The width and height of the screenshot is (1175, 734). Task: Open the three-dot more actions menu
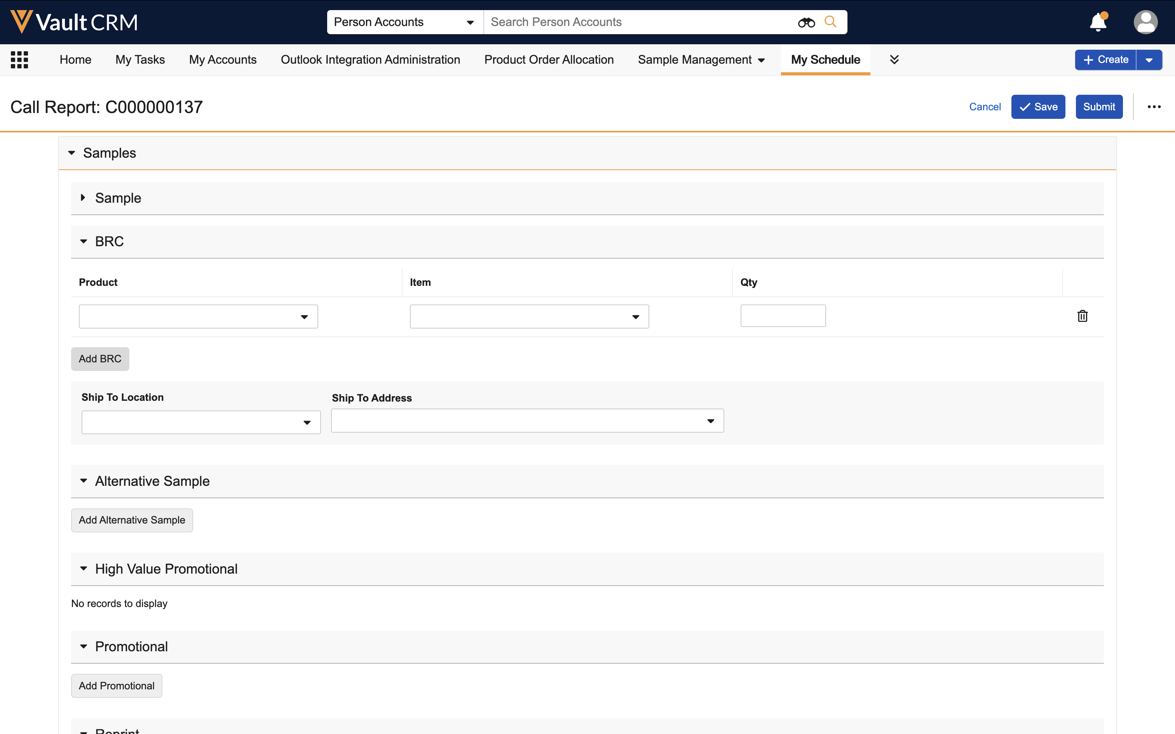coord(1154,107)
